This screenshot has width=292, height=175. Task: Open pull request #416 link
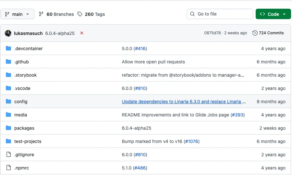[x=140, y=49]
